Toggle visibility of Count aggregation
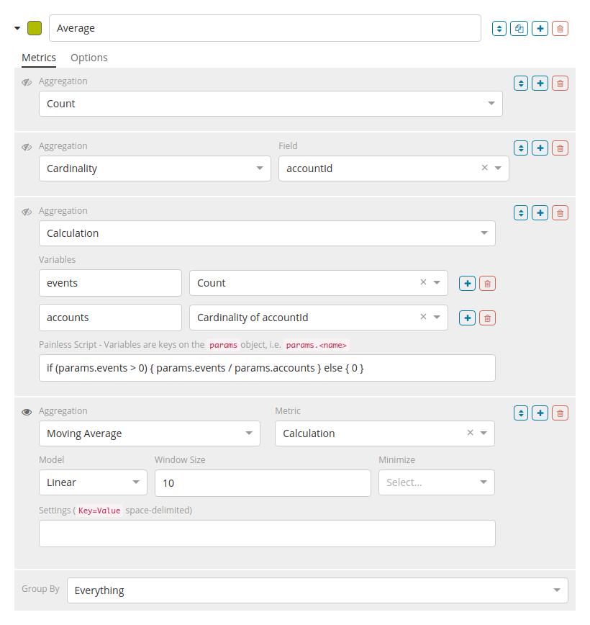This screenshot has height=625, width=590. tap(27, 83)
